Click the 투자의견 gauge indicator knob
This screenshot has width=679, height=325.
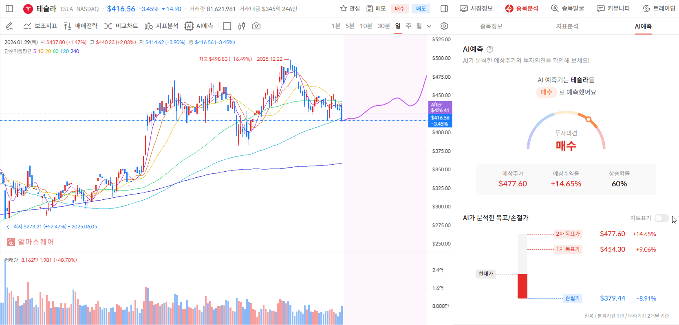click(x=588, y=119)
